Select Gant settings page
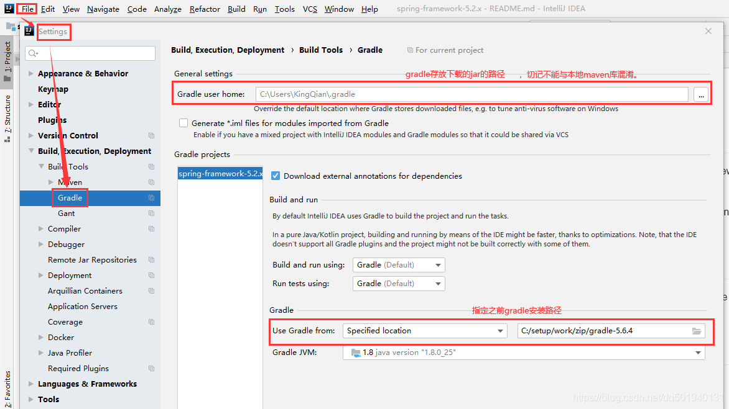The width and height of the screenshot is (729, 409). (x=66, y=213)
